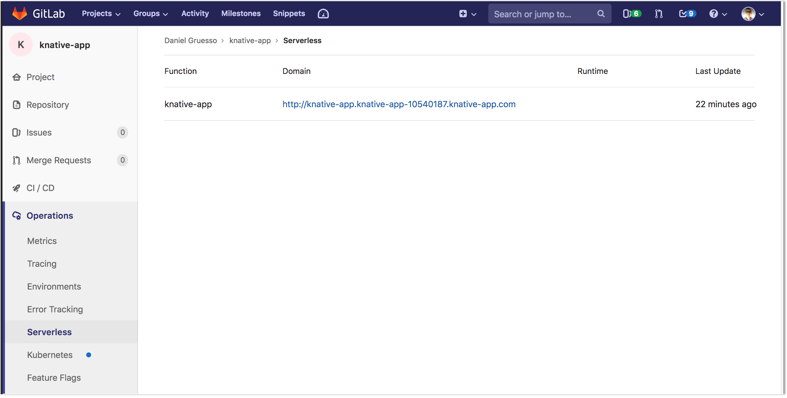Open Tracing under Operations
Viewport: 787px width, 398px height.
(42, 264)
